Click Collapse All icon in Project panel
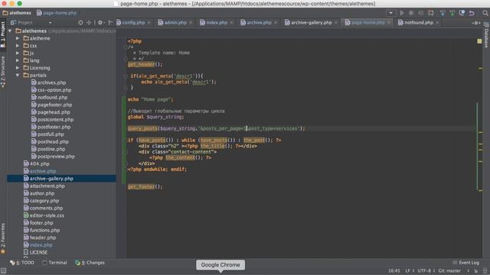Image resolution: width=490 pixels, height=275 pixels. (89, 22)
